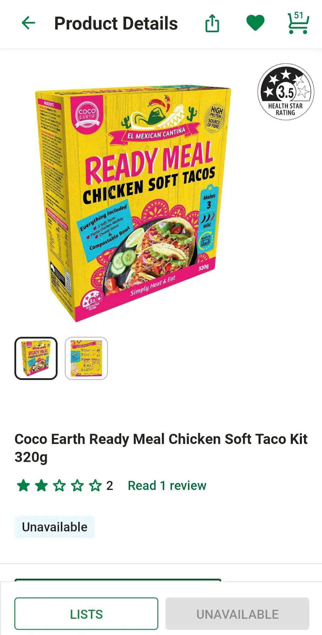Tap the first green rating star
This screenshot has width=322, height=635.
pyautogui.click(x=23, y=485)
